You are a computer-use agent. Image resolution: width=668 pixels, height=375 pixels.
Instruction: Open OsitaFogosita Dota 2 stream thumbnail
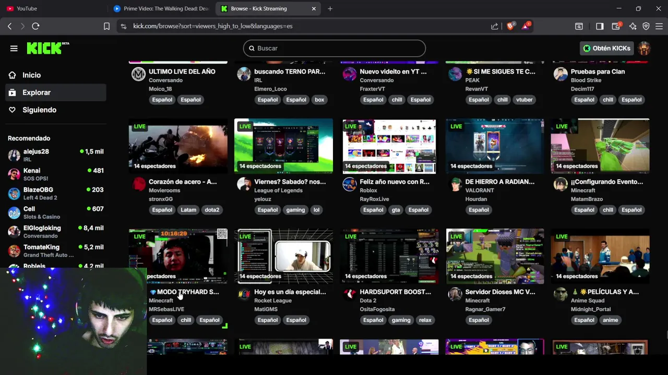pos(389,256)
